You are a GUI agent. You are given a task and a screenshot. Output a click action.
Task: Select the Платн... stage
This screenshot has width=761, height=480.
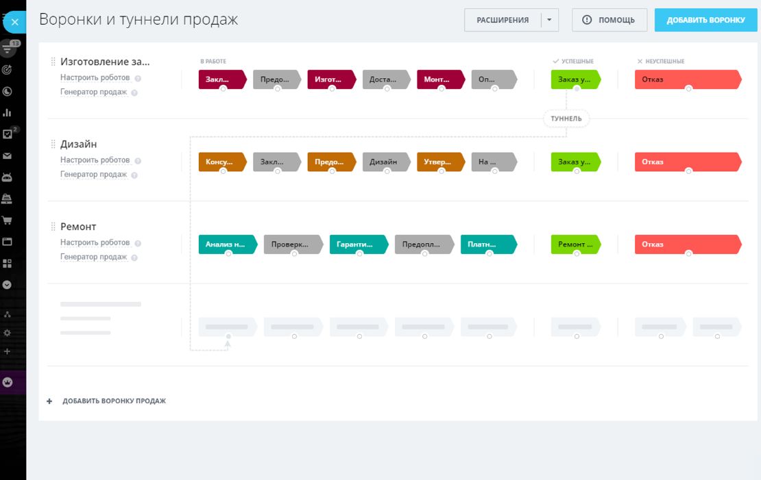click(x=489, y=244)
